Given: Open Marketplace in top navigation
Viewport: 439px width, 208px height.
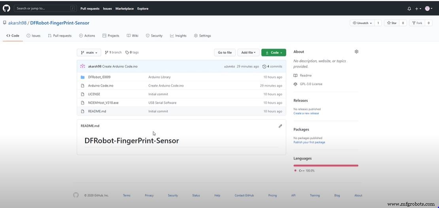Looking at the screenshot, I should tap(125, 9).
